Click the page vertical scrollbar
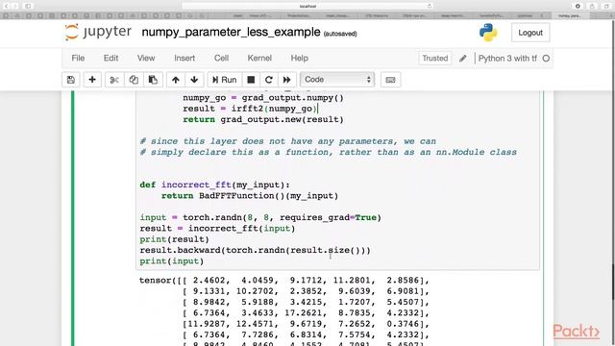The width and height of the screenshot is (615, 346). pyautogui.click(x=612, y=282)
